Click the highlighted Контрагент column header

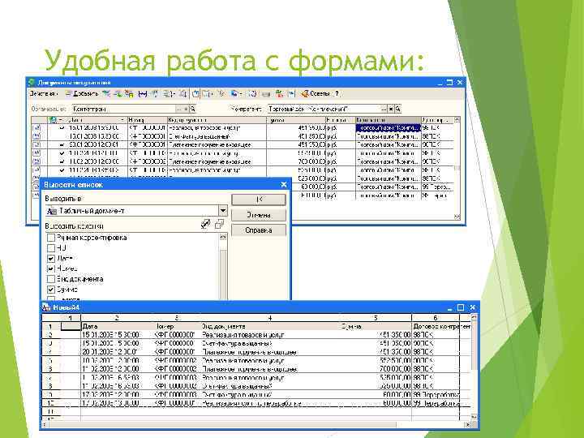click(x=388, y=120)
